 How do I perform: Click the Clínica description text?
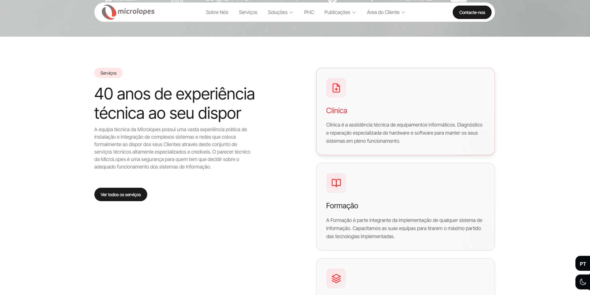pyautogui.click(x=404, y=133)
